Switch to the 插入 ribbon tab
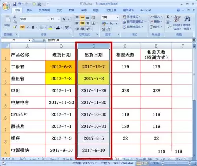 coord(29,10)
